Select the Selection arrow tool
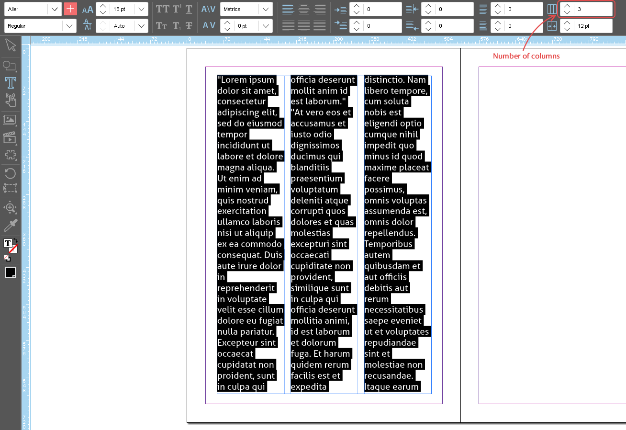The image size is (626, 430). tap(10, 45)
